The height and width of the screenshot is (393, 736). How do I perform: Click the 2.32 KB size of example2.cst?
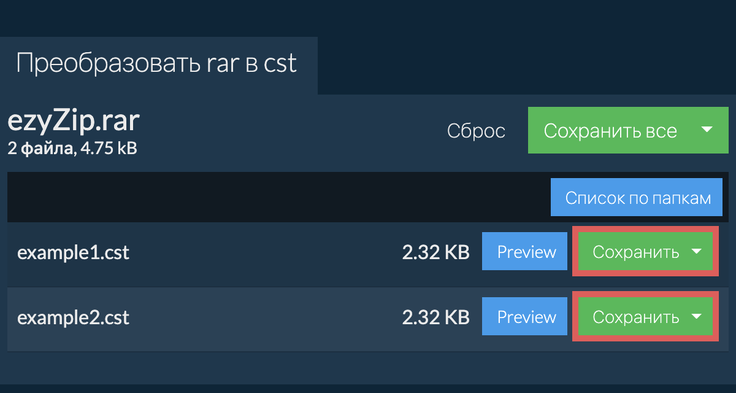pos(435,317)
